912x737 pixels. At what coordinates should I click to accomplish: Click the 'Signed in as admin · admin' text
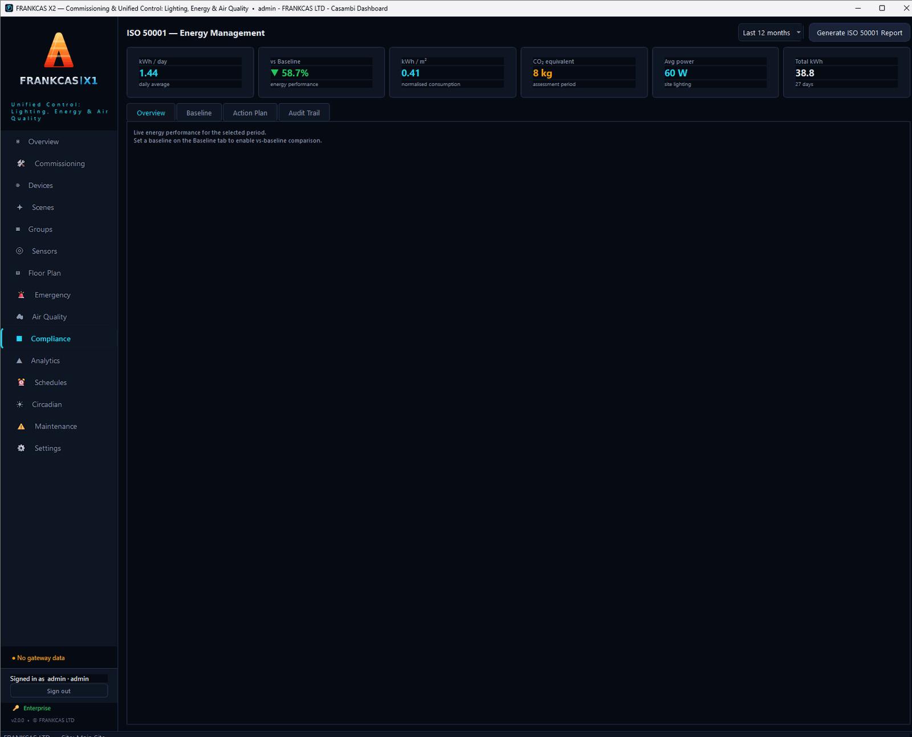[50, 679]
